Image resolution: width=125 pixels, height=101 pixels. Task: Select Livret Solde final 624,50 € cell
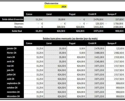[61, 31]
